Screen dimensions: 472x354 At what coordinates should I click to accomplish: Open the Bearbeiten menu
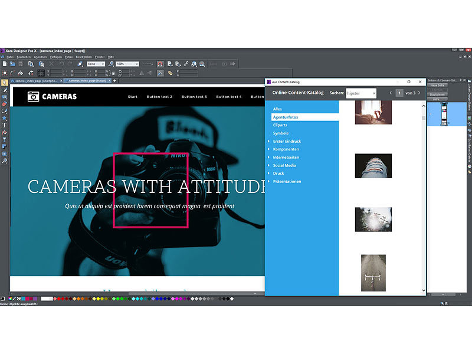point(24,57)
